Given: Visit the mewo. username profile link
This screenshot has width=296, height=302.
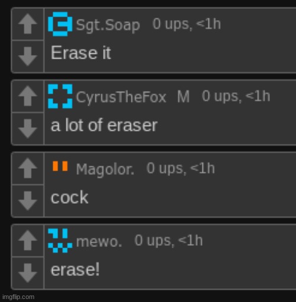Looking at the screenshot, I should point(99,242).
